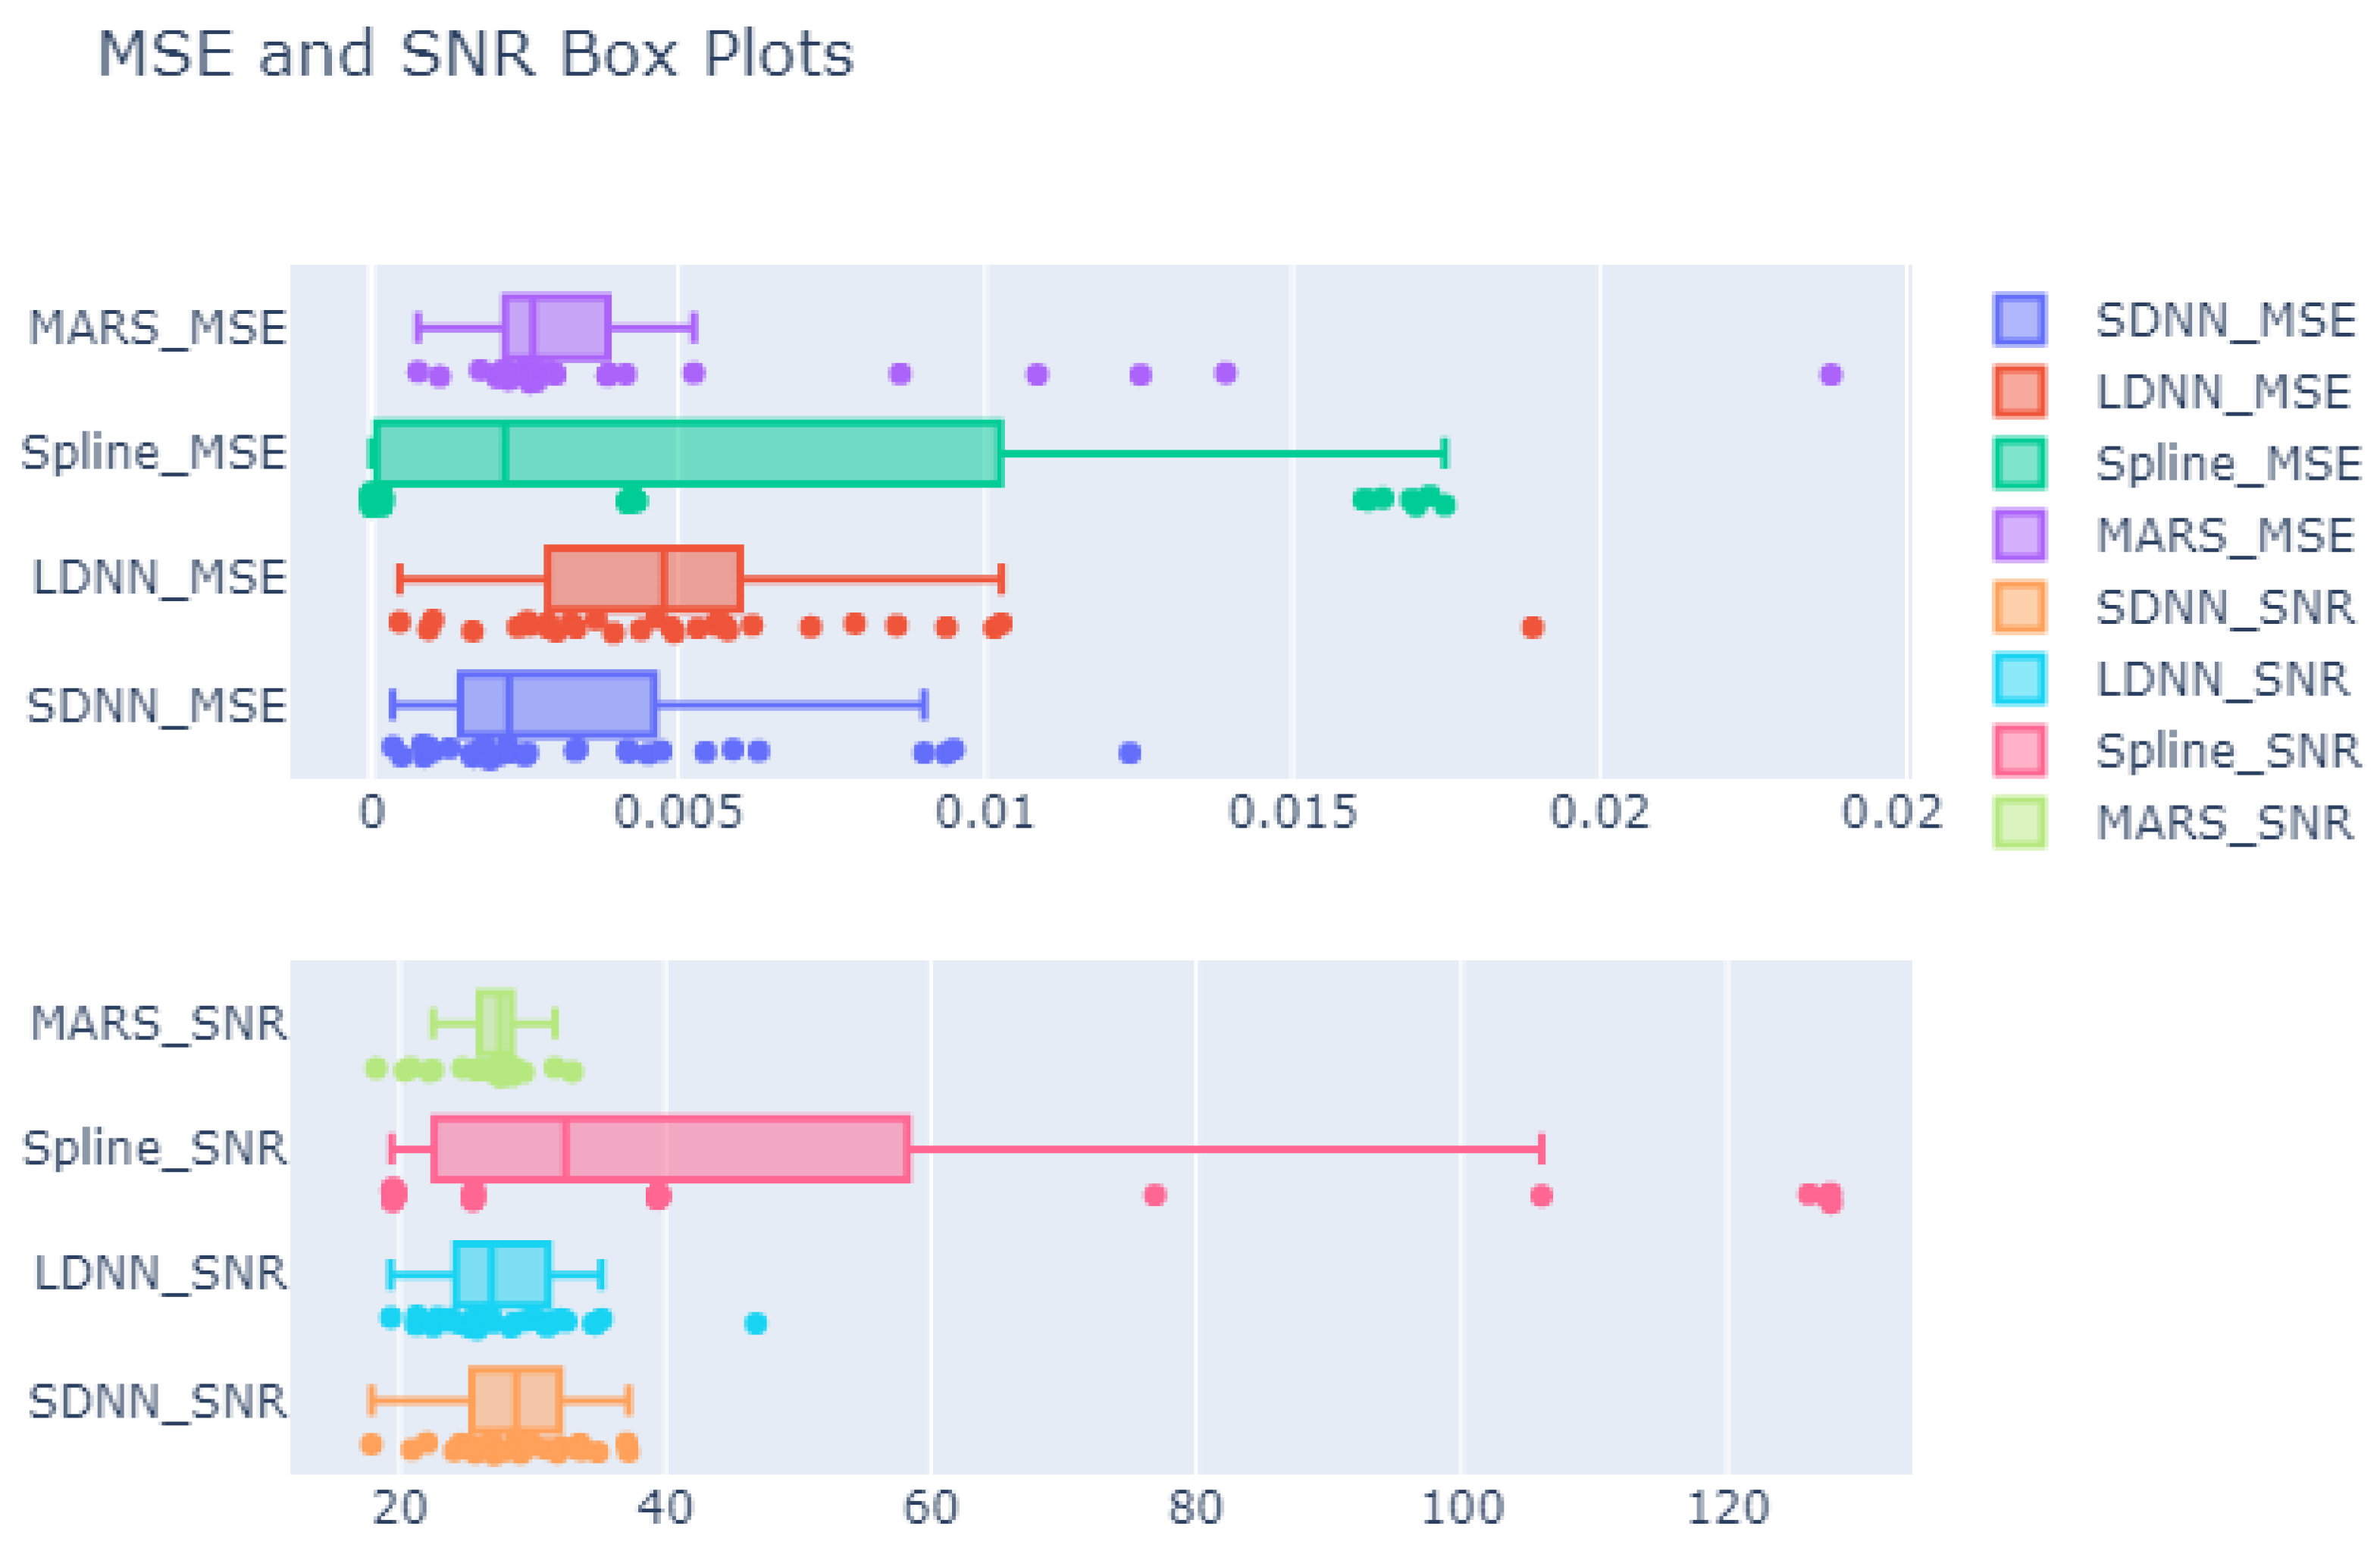Hide the Spline_SNR trace via legend label
This screenshot has height=1554, width=2380.
(2227, 751)
